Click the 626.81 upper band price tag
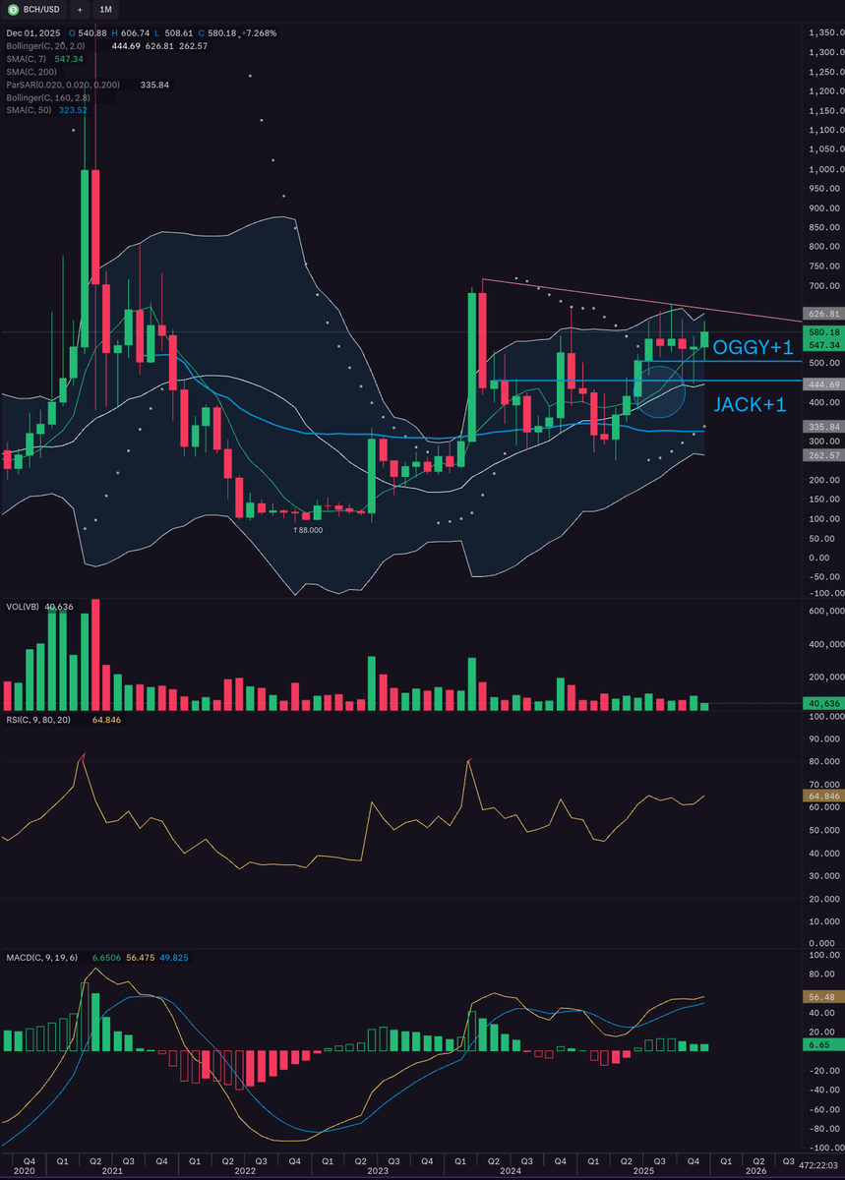Image resolution: width=845 pixels, height=1180 pixels. [822, 314]
